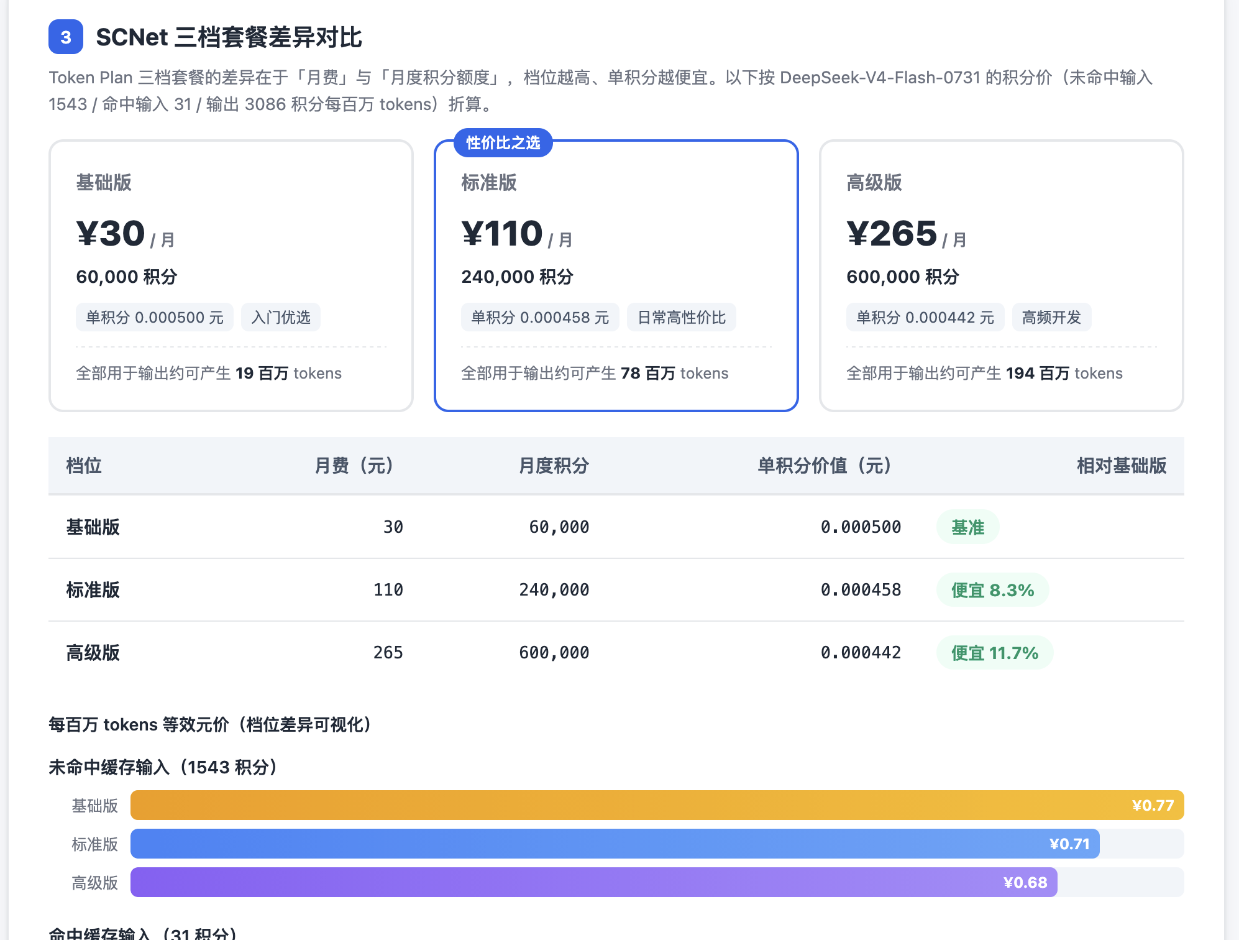Click the blue 标准版 bar showing ¥0.71
The width and height of the screenshot is (1239, 940).
pos(615,844)
